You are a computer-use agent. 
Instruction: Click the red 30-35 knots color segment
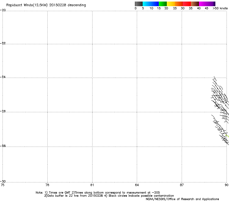click(187, 4)
